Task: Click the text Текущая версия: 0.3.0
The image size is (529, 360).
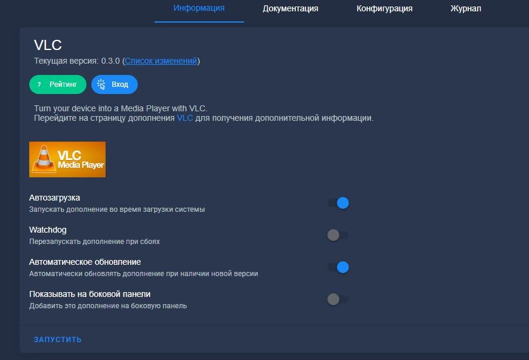Action: tap(77, 61)
